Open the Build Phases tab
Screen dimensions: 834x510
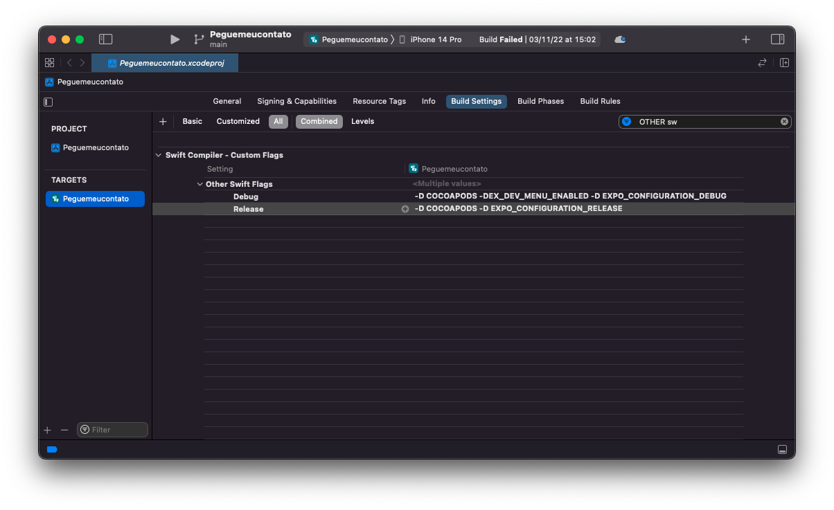[540, 101]
